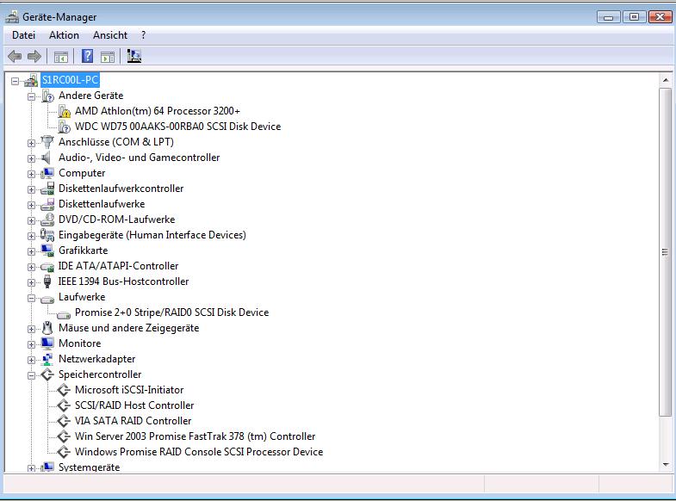Maximize the Geräte-Manager window
Viewport: 676px width, 501px height.
[x=634, y=17]
